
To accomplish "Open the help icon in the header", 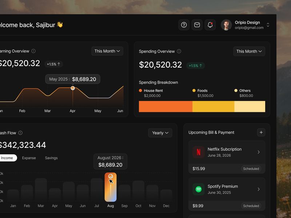I will pos(184,25).
